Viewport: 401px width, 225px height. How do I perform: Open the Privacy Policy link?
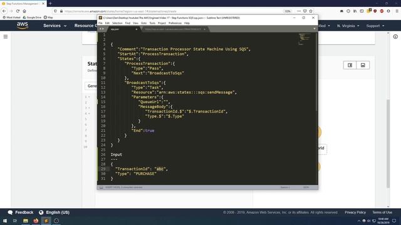[355, 212]
